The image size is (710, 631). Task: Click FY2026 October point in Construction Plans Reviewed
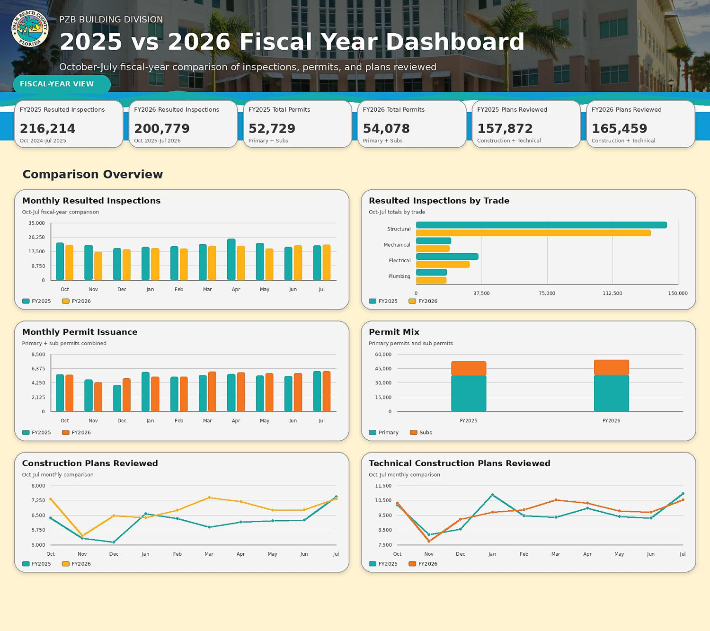51,499
